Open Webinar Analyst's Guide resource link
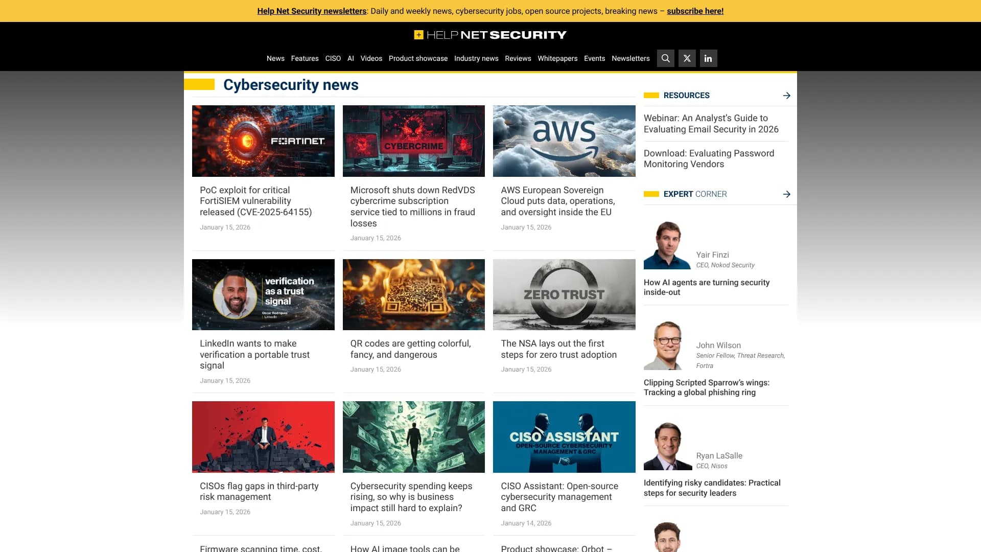 click(x=711, y=124)
